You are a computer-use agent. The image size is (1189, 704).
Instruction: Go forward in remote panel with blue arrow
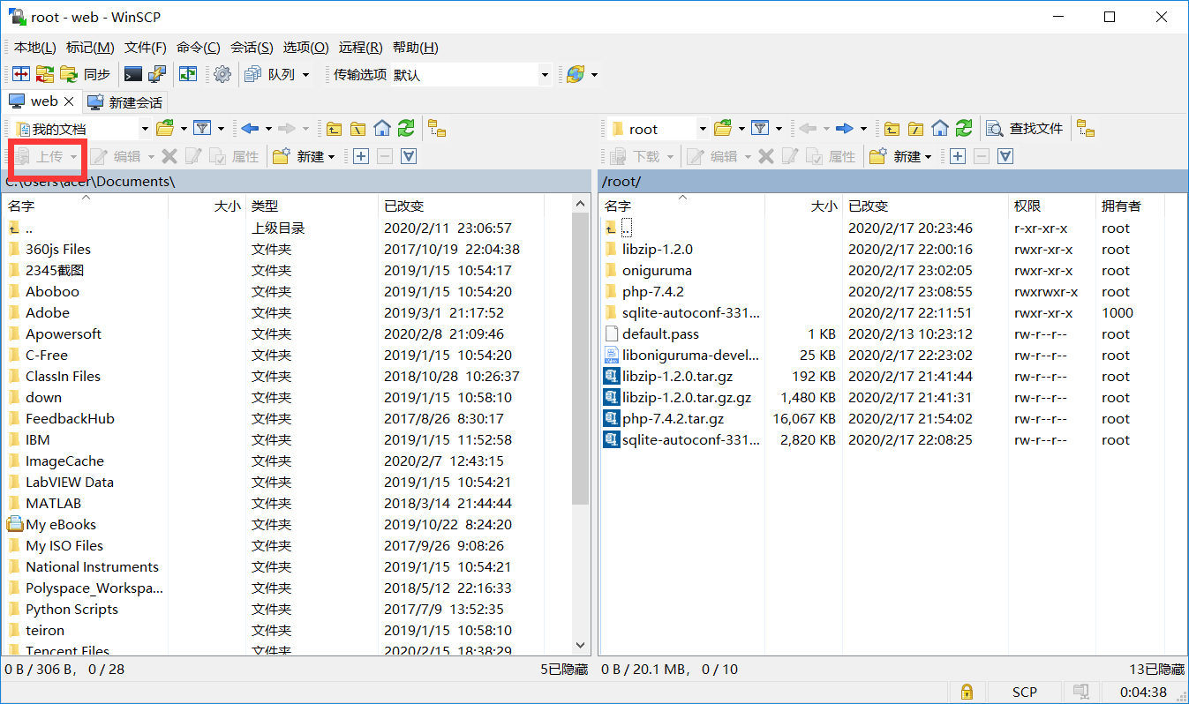tap(845, 129)
